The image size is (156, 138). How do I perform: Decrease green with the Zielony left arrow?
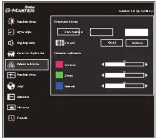(103, 75)
